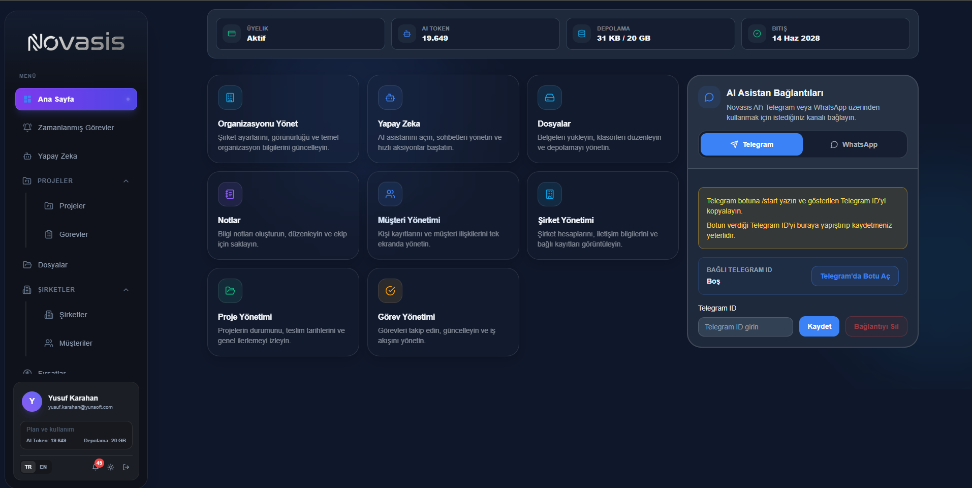Click the 'yusuf.karahan@yunsoft.com' email text

coord(80,407)
